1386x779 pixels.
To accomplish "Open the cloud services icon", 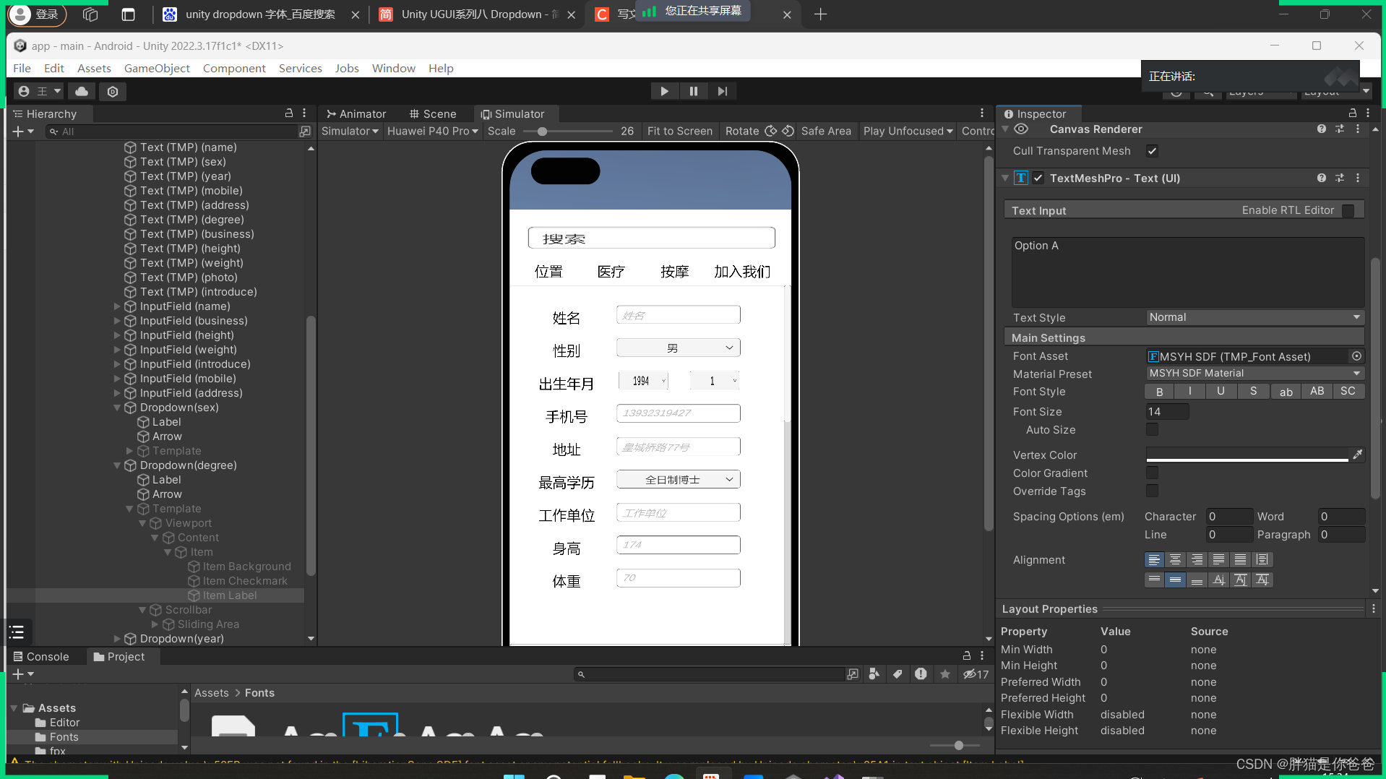I will pos(82,91).
